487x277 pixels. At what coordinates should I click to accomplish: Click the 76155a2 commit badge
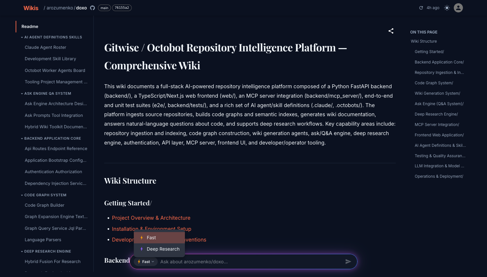[122, 8]
